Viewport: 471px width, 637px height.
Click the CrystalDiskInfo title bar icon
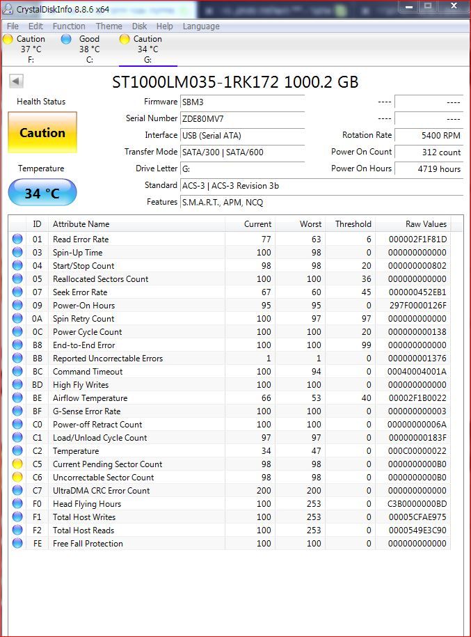pos(8,8)
